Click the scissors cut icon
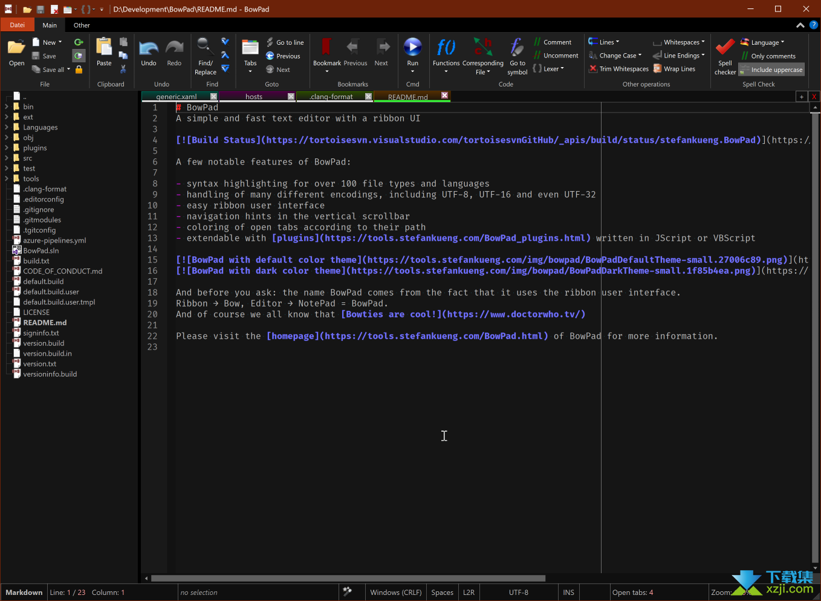Image resolution: width=821 pixels, height=601 pixels. (x=123, y=69)
